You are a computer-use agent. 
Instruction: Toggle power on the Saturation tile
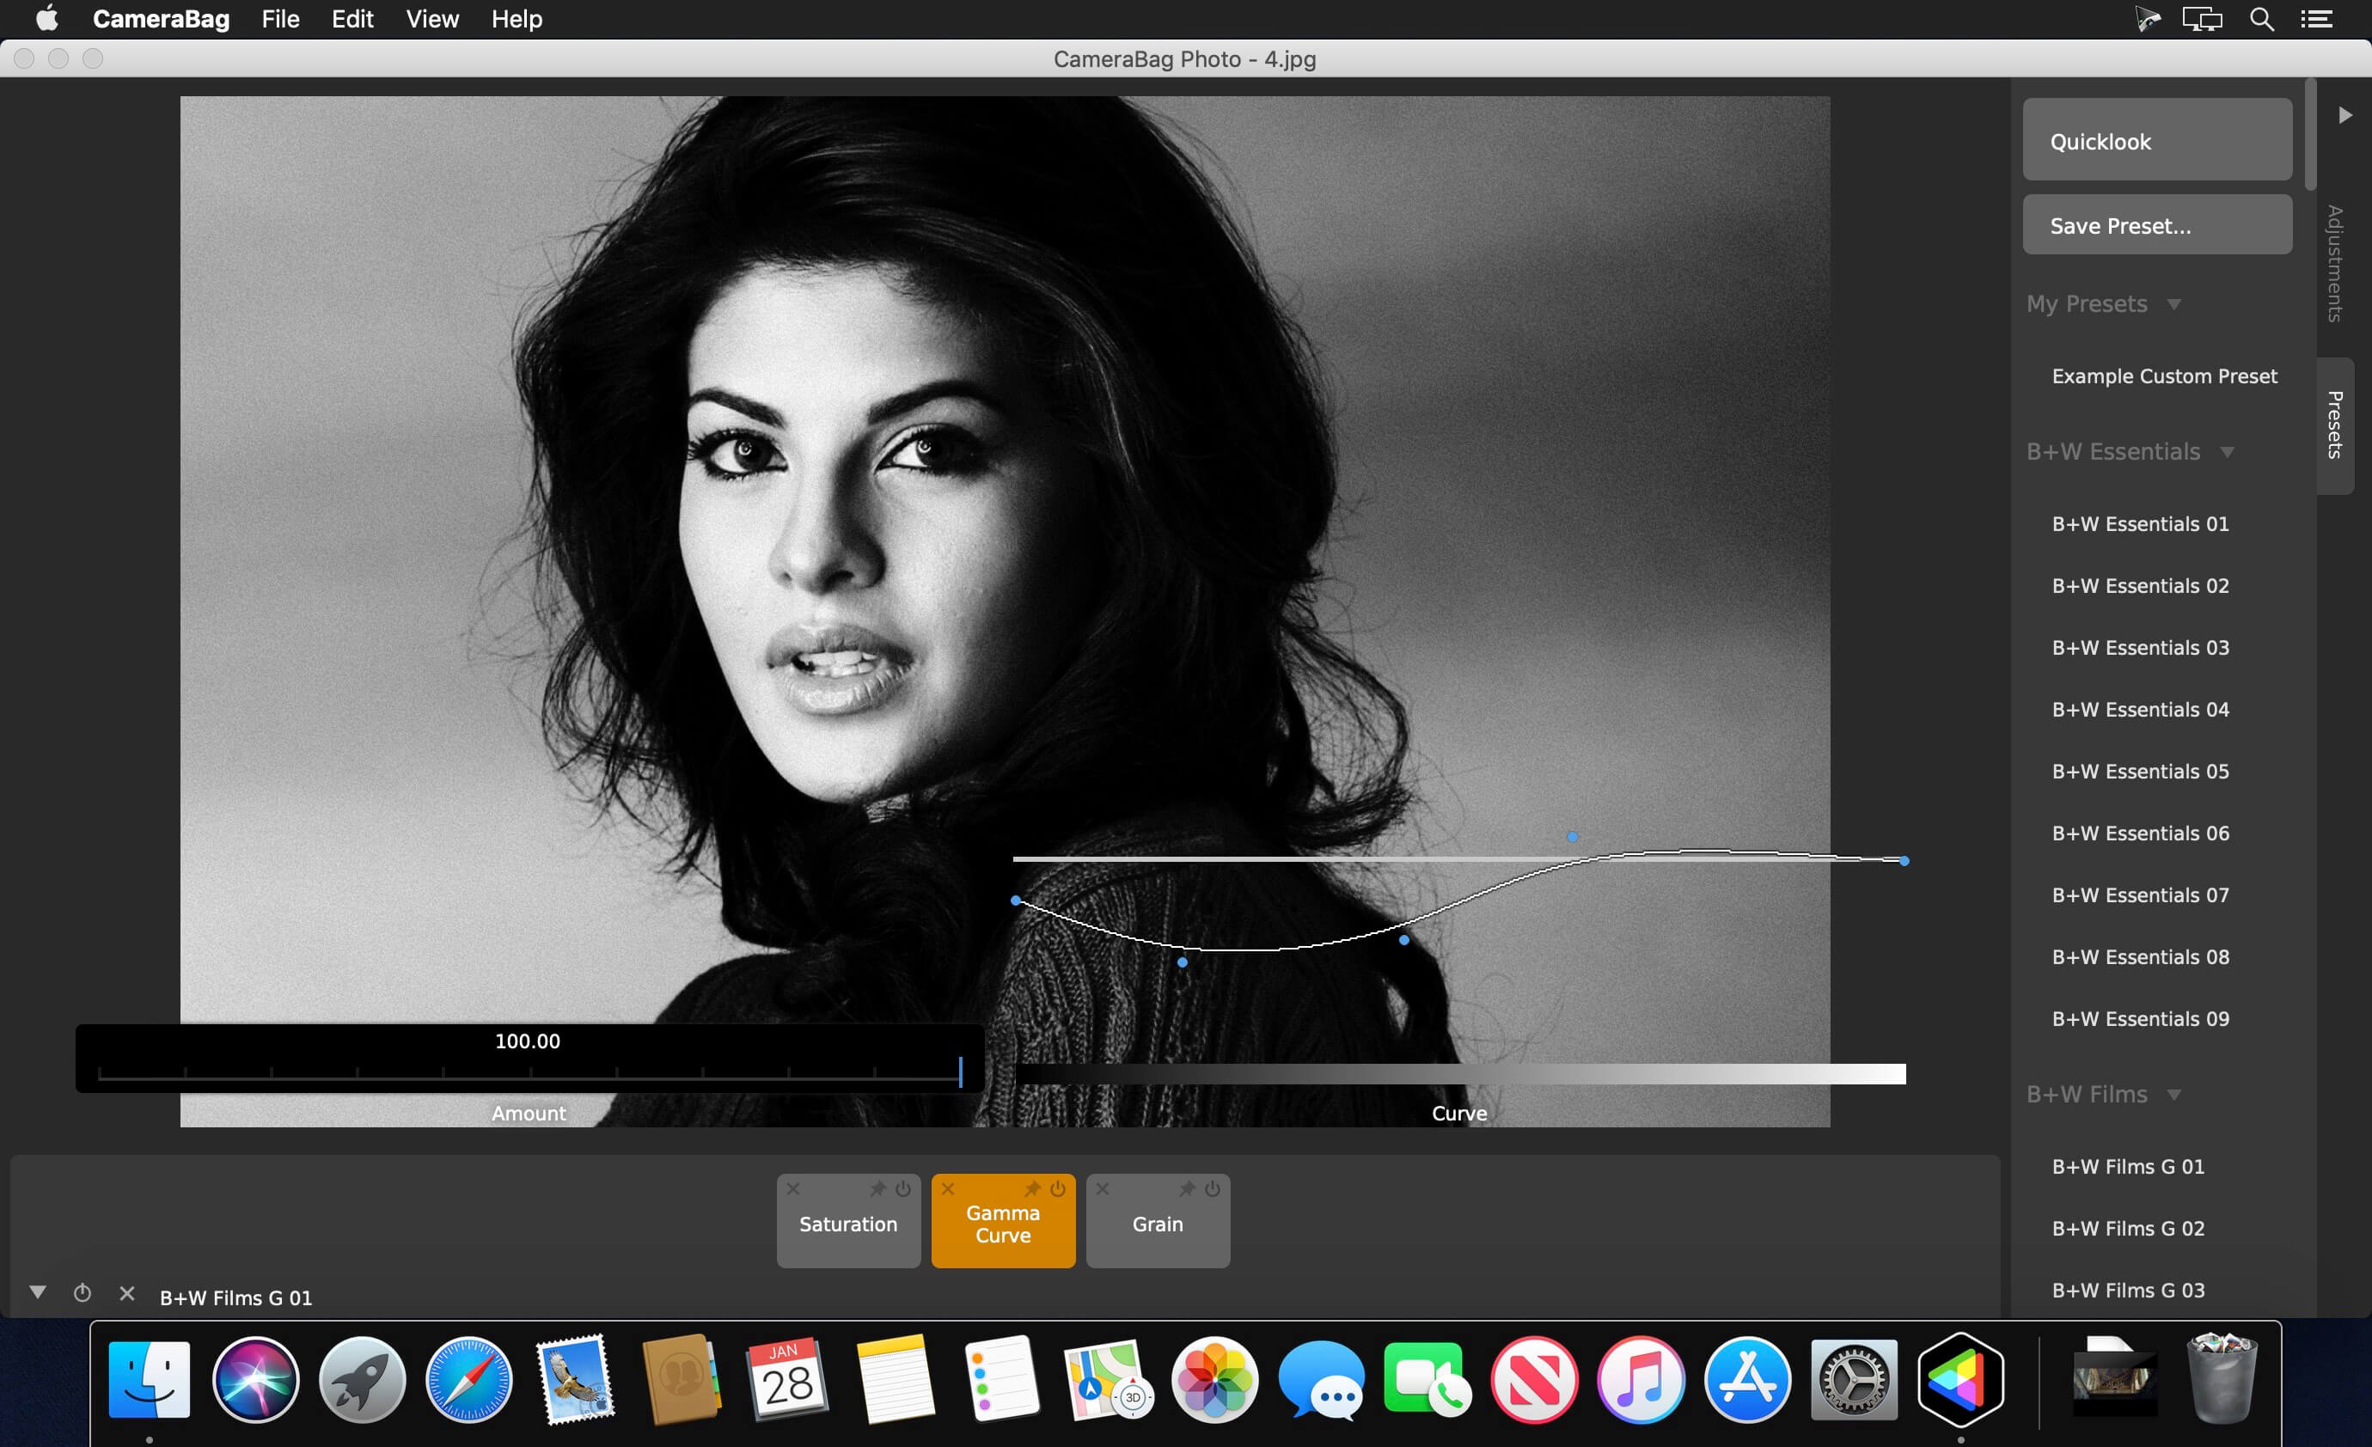click(903, 1189)
